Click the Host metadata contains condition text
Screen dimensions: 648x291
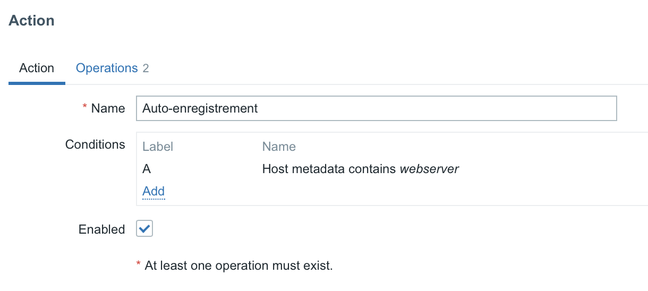pyautogui.click(x=329, y=169)
